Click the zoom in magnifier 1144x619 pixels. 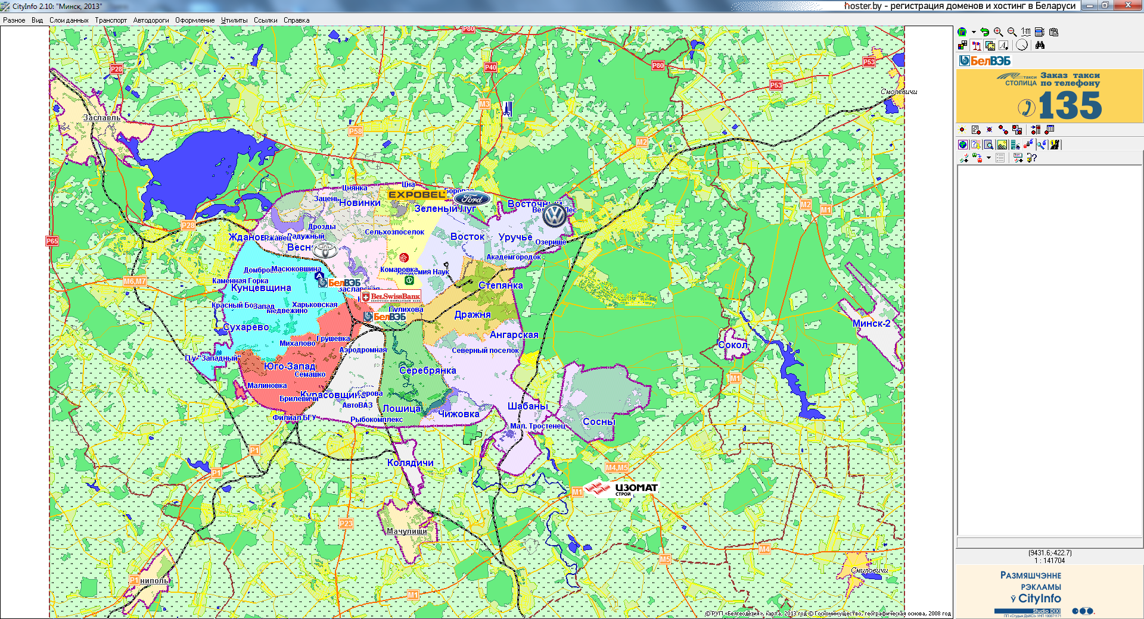tap(999, 32)
